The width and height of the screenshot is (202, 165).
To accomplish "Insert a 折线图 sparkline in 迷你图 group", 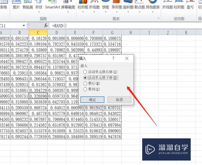I will [x=168, y=5].
